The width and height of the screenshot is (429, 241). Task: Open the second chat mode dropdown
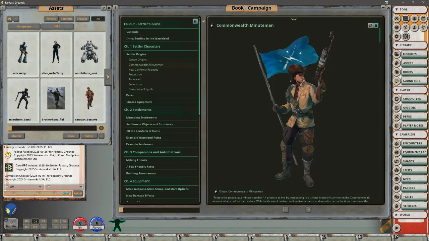click(x=64, y=187)
